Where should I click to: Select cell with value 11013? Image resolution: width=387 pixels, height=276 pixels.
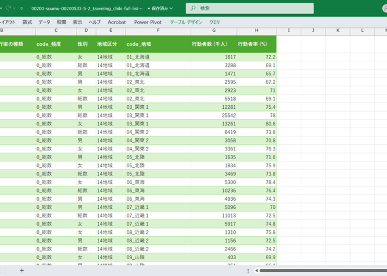click(214, 216)
